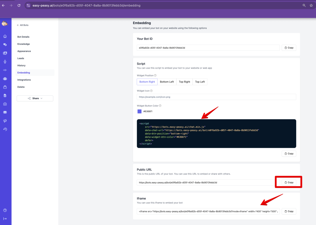The width and height of the screenshot is (316, 225).
Task: Open the Integrations menu item
Action: point(24,80)
